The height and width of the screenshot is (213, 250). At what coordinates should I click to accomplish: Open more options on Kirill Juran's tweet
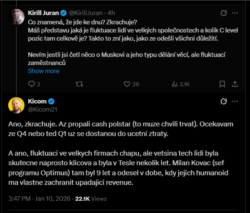click(235, 13)
